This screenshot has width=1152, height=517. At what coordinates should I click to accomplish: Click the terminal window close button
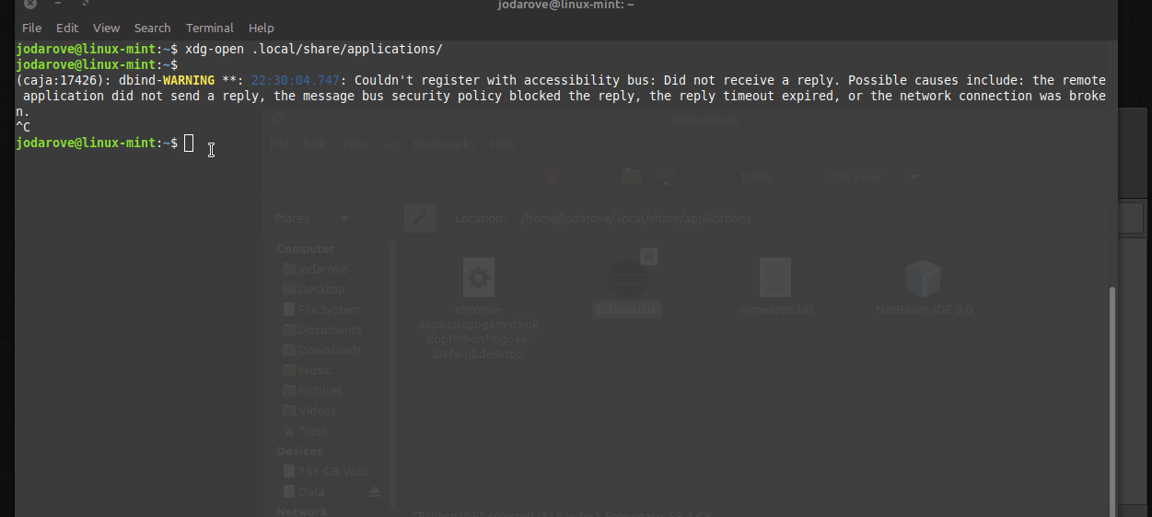click(x=30, y=4)
